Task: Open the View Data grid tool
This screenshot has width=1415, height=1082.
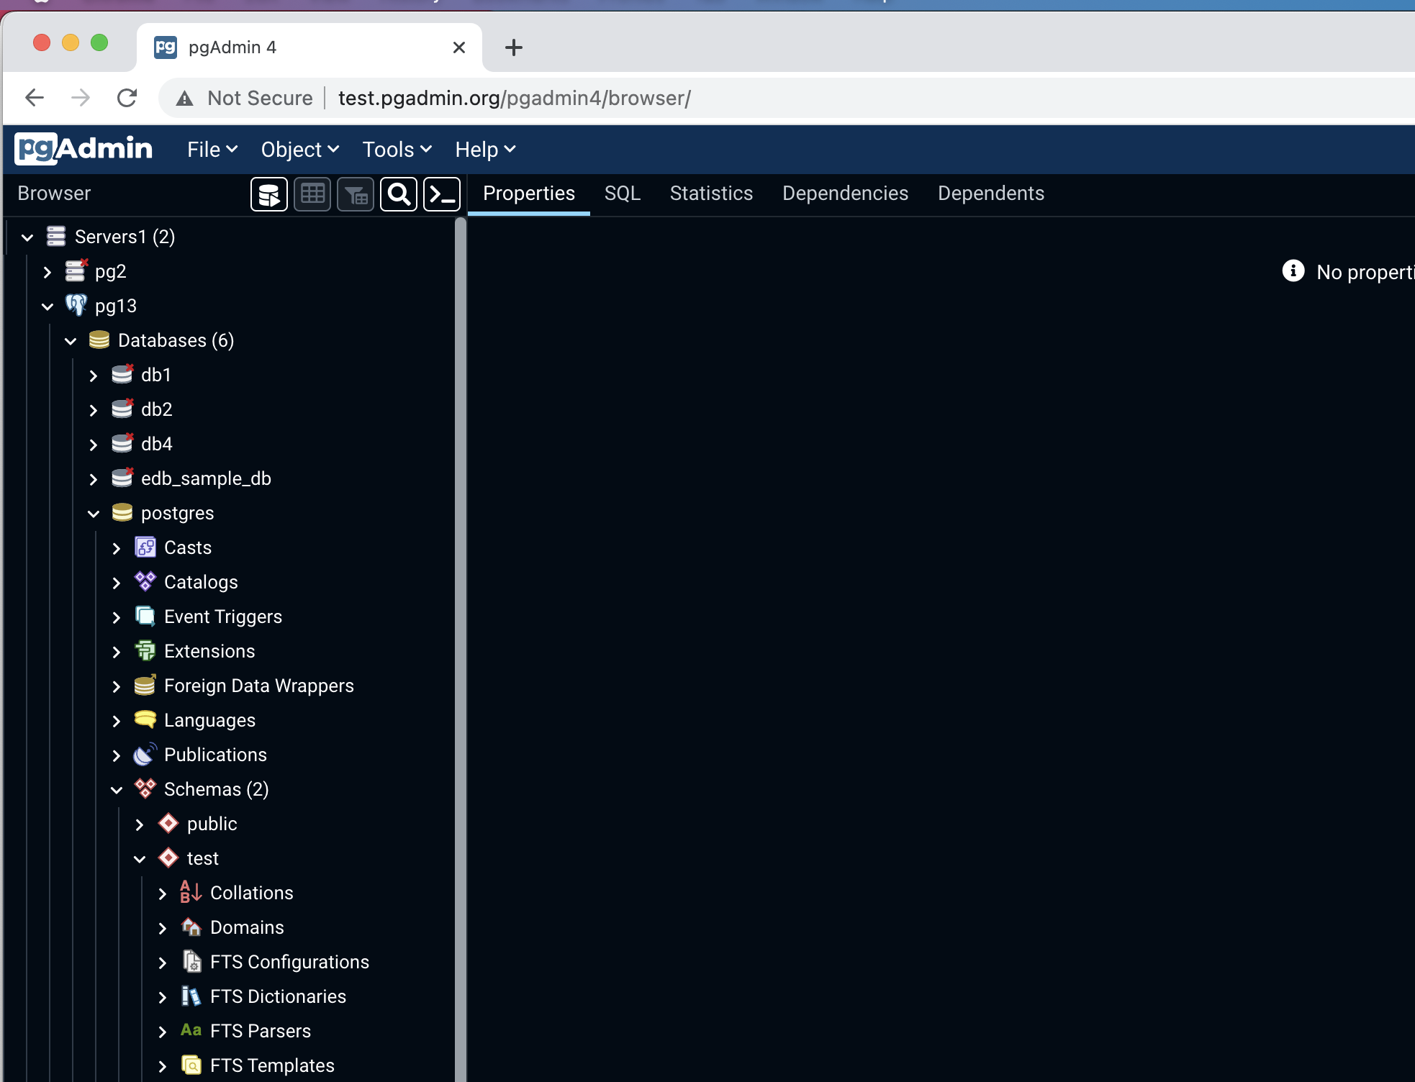Action: point(312,194)
